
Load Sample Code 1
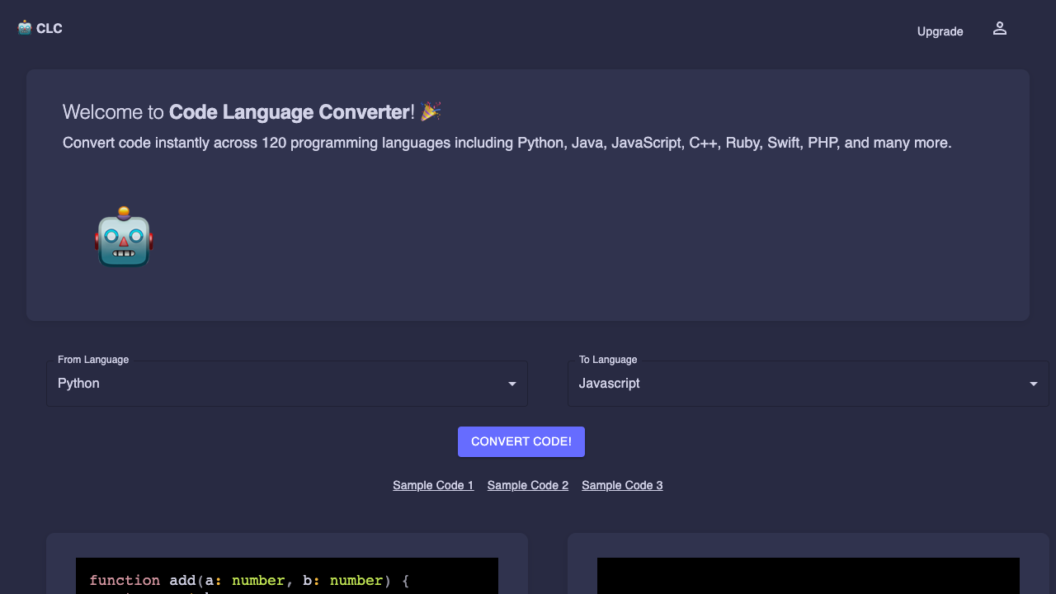pos(433,485)
